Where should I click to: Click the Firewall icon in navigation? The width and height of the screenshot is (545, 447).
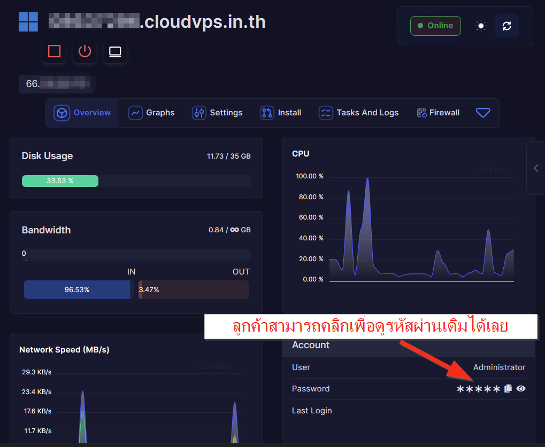421,113
